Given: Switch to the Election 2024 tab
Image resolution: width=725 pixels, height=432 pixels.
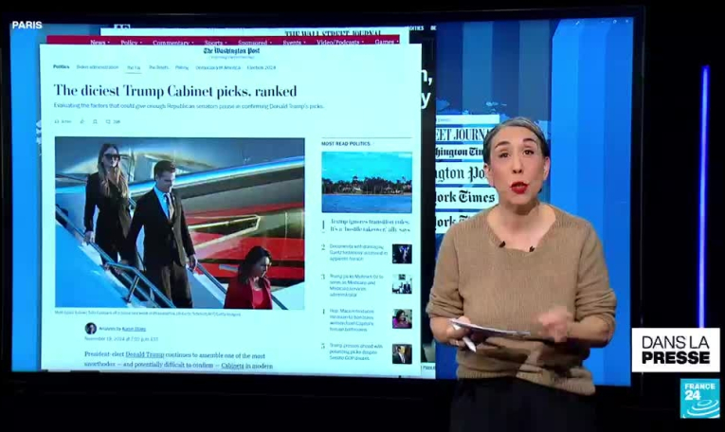Looking at the screenshot, I should tap(262, 67).
